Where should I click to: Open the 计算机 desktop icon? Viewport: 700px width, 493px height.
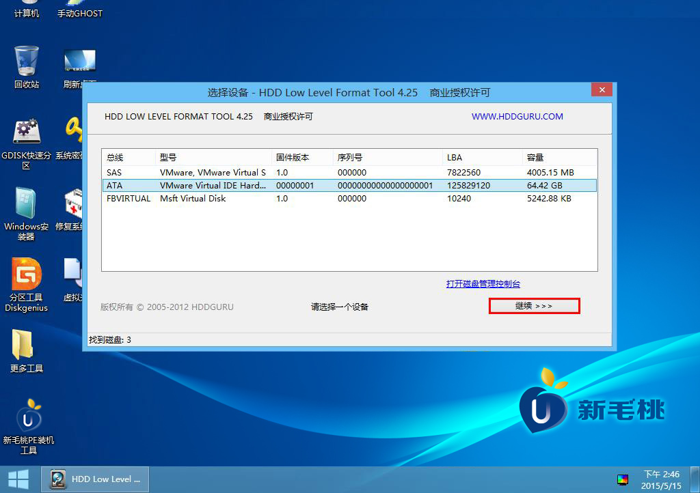coord(27,10)
